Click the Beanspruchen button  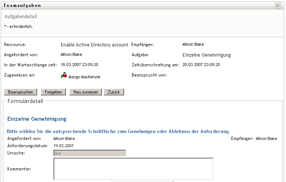21,92
